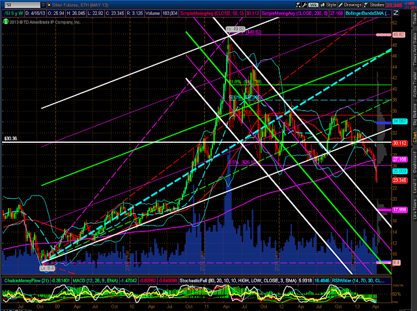
Task: Click the R: 3.125 range value
Action: (x=135, y=13)
